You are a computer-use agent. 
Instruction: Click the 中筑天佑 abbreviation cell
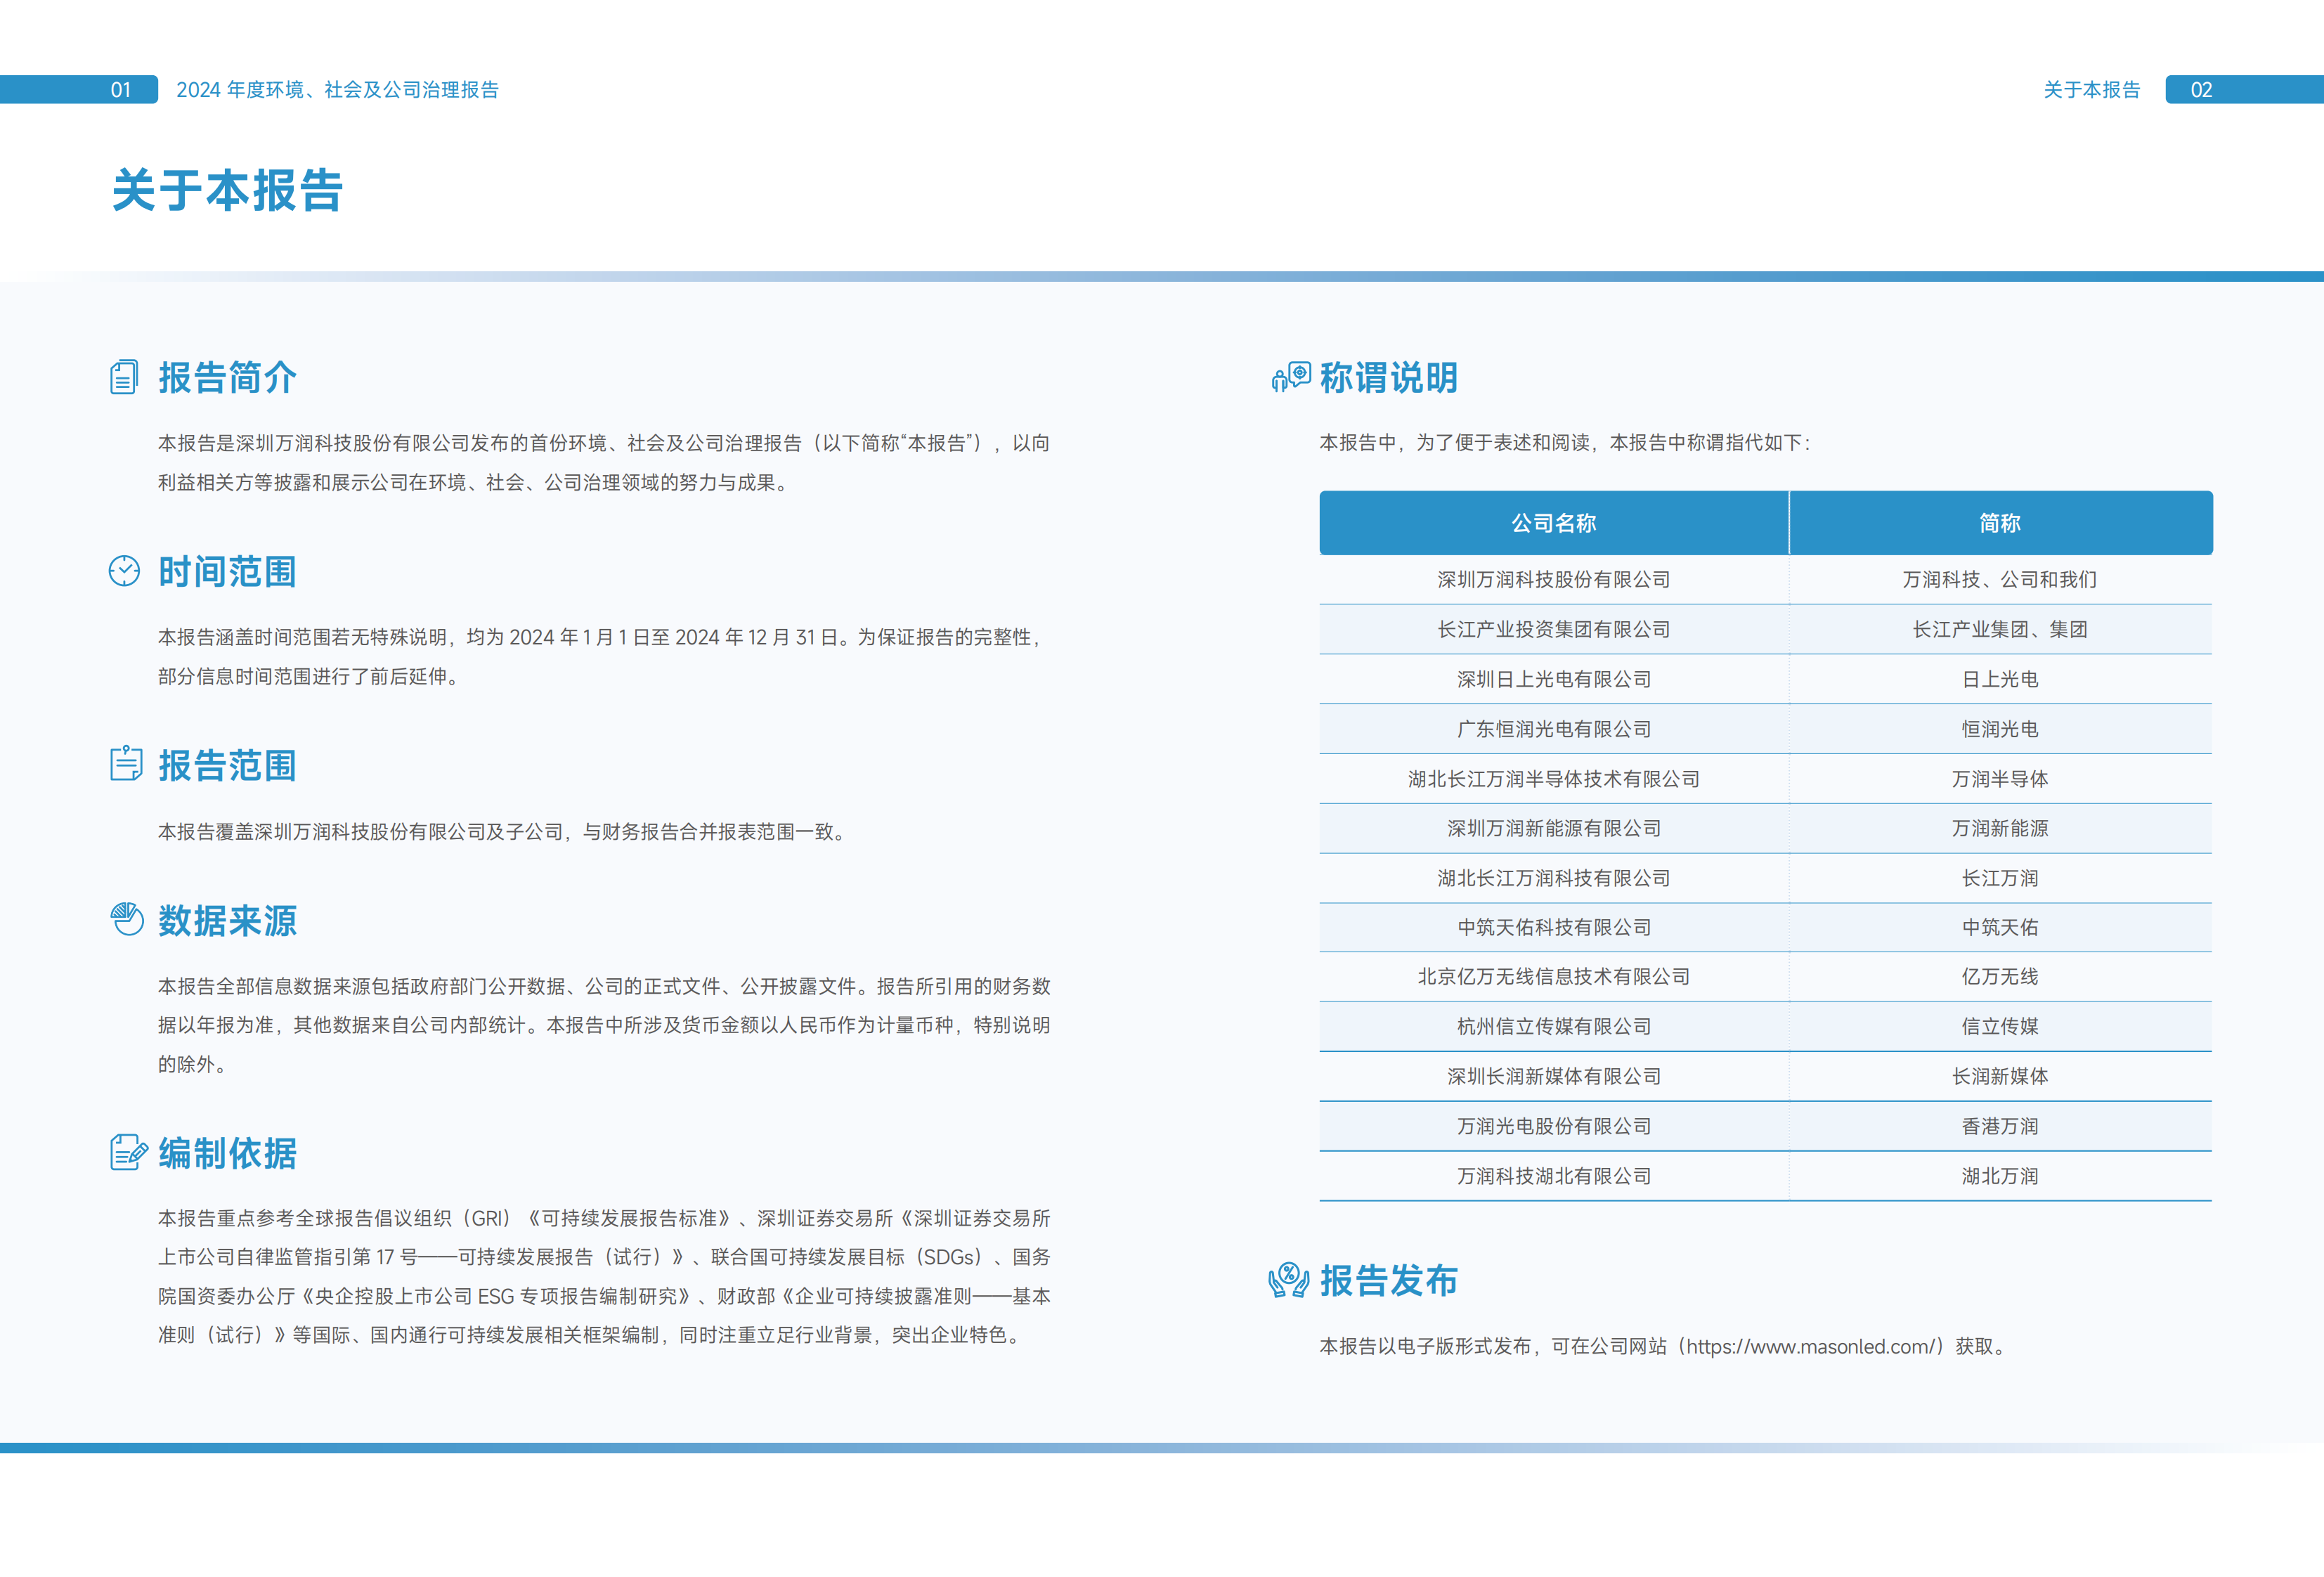pos(2000,927)
